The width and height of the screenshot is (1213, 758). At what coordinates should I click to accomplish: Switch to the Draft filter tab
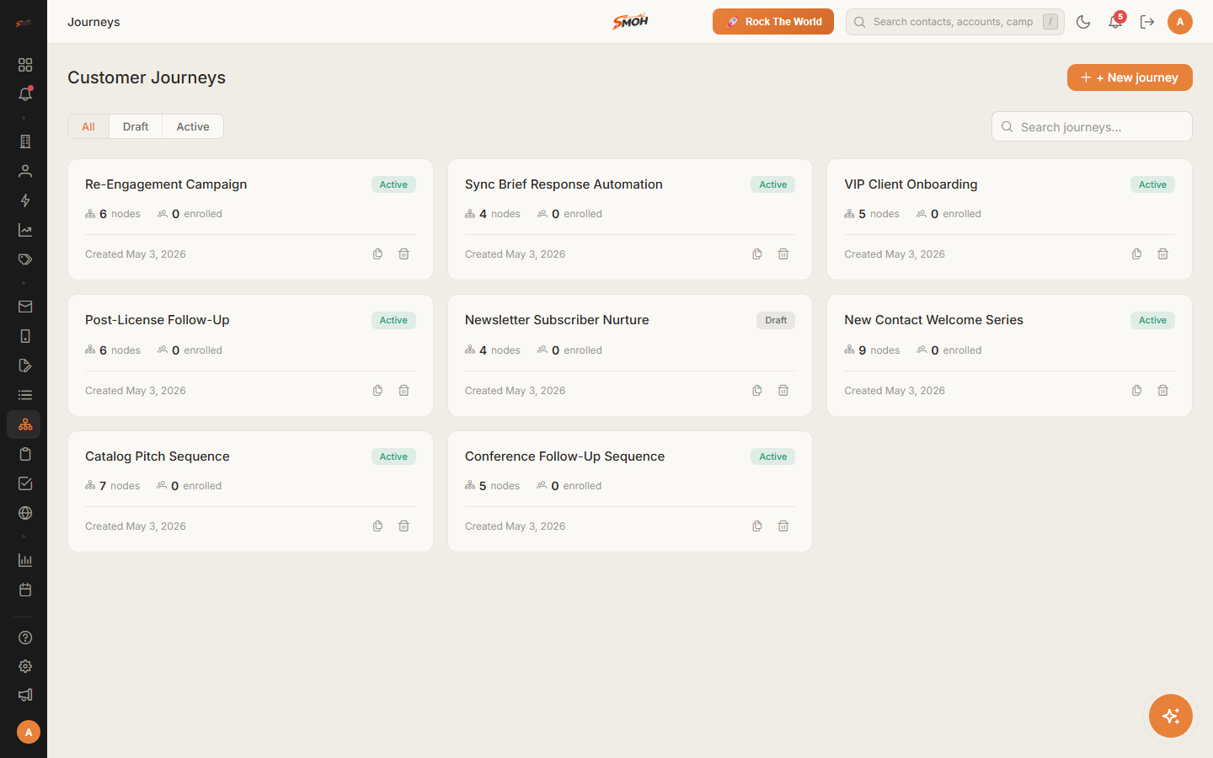[x=136, y=126]
